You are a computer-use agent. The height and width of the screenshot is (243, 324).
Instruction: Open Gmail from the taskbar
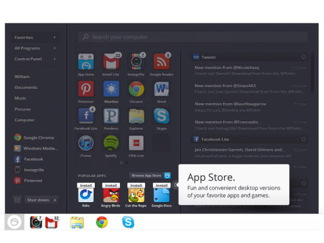pos(52,222)
